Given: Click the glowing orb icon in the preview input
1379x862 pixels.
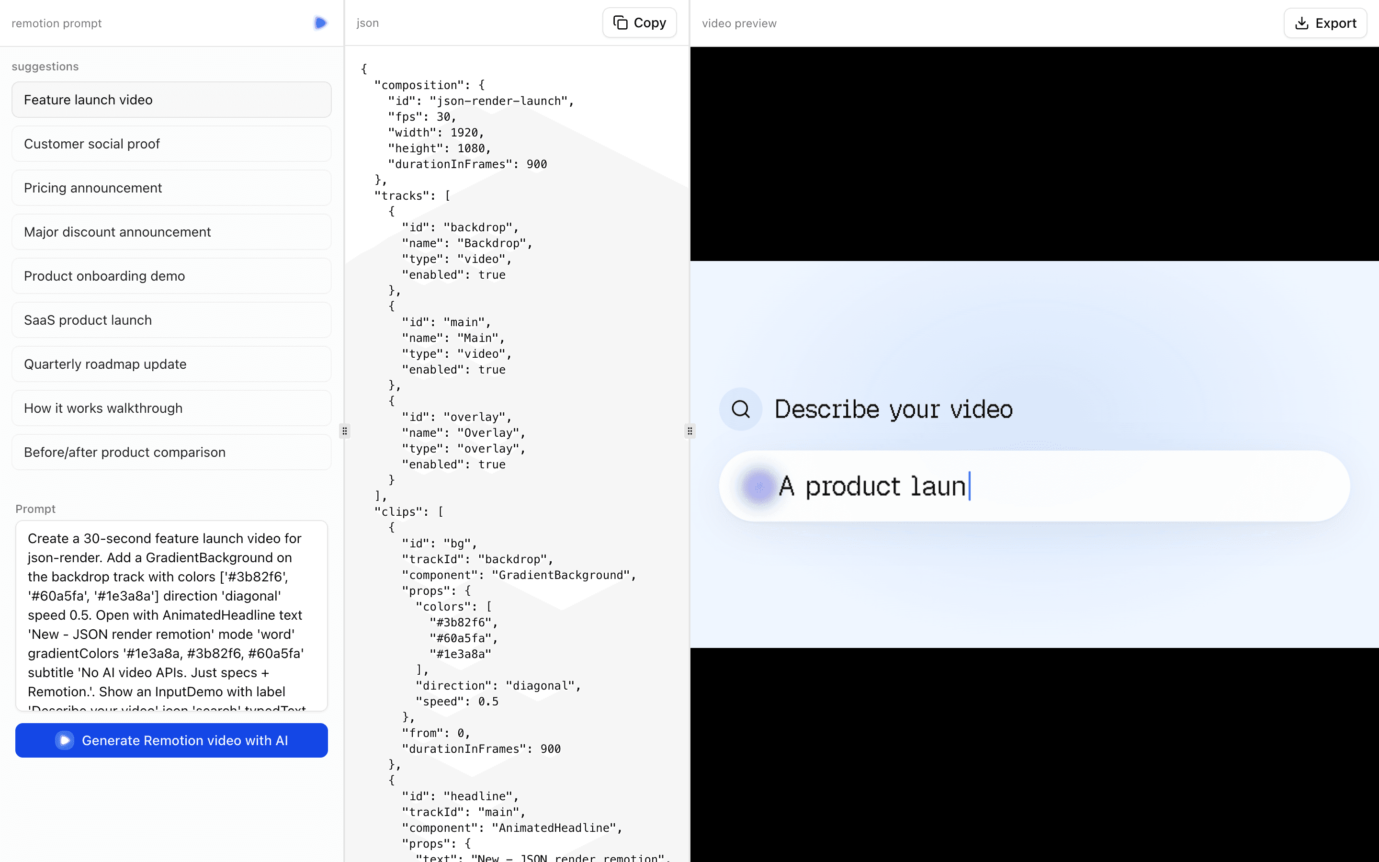Looking at the screenshot, I should pyautogui.click(x=758, y=486).
